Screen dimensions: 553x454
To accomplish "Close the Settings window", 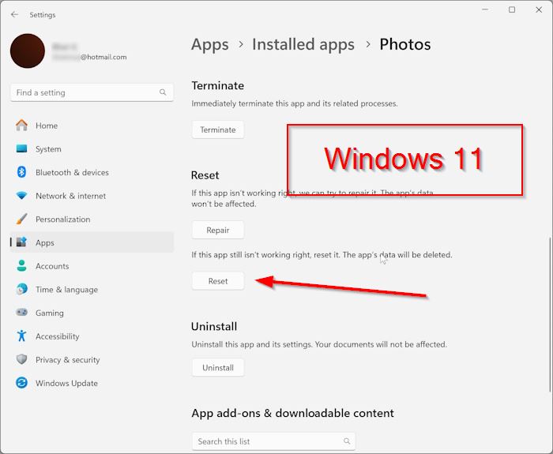I will click(x=539, y=9).
